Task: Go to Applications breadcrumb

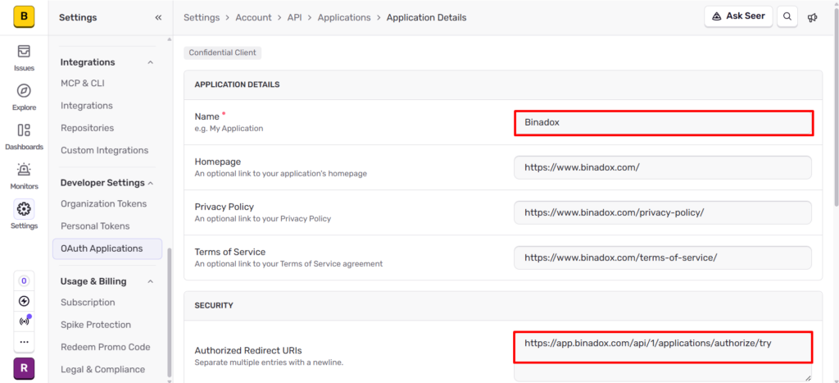Action: point(344,18)
